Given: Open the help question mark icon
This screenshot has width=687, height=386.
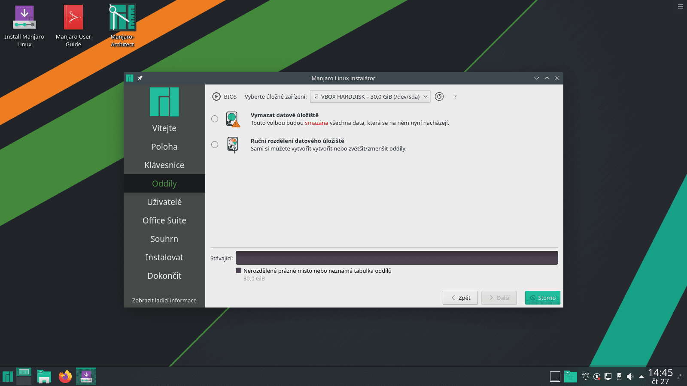Looking at the screenshot, I should [455, 96].
